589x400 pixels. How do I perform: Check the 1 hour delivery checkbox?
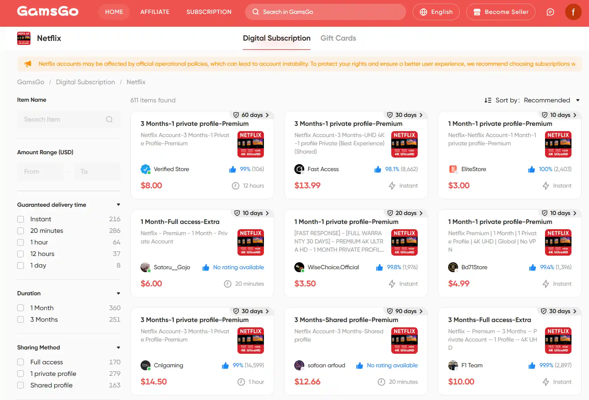click(x=21, y=242)
